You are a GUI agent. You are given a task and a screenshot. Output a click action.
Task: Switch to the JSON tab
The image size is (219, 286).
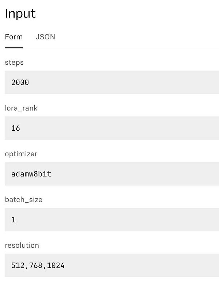tap(45, 37)
